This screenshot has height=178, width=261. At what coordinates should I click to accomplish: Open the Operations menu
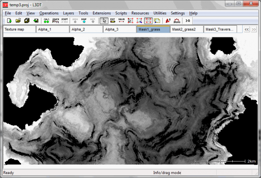click(49, 13)
